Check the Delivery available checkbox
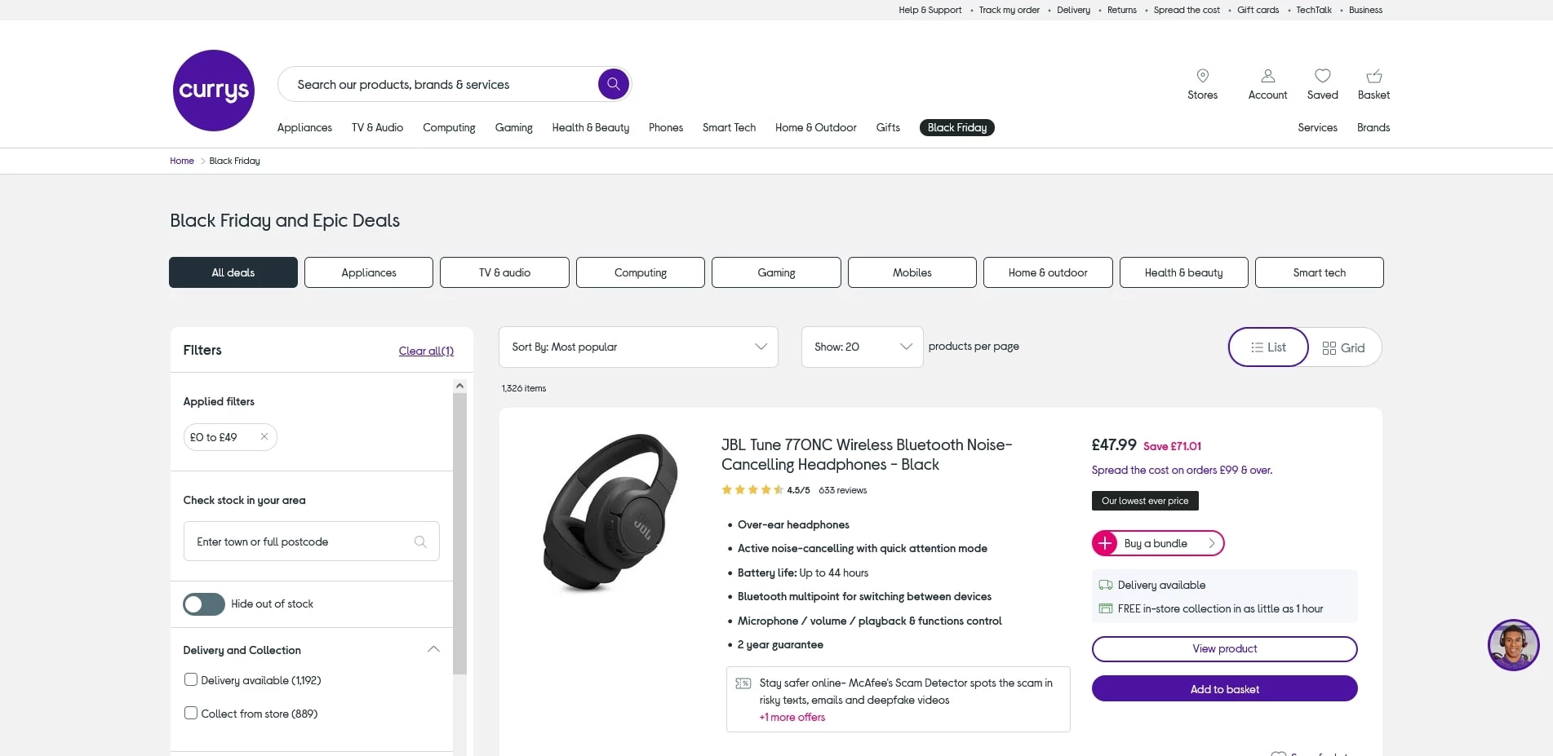Screen dimensions: 1553x756 191,680
